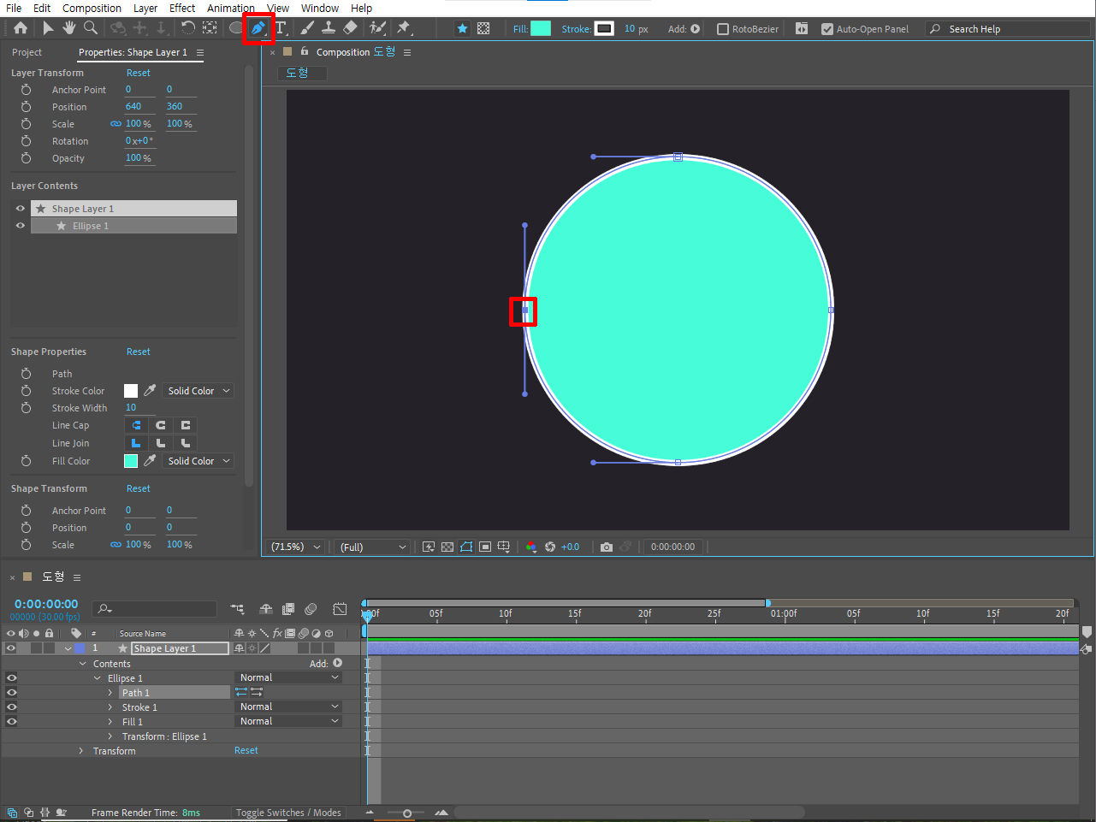Click Reset next to Transform in timeline

[x=246, y=750]
